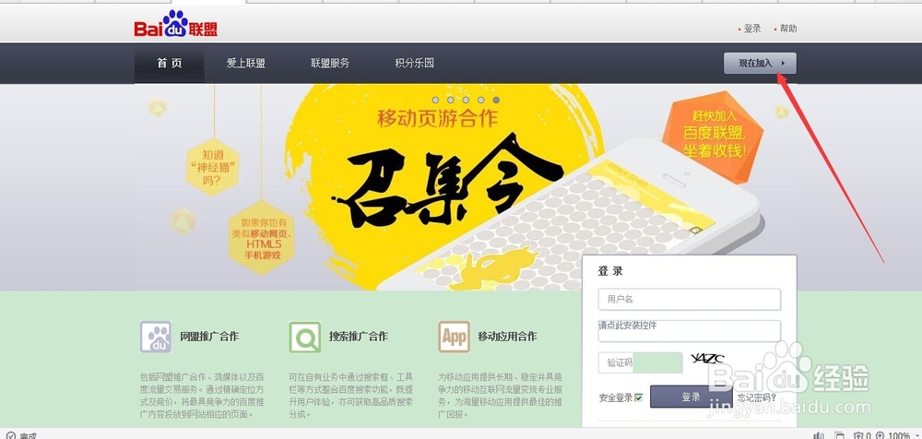
Task: Click the 登录 link at top right
Action: (x=752, y=29)
